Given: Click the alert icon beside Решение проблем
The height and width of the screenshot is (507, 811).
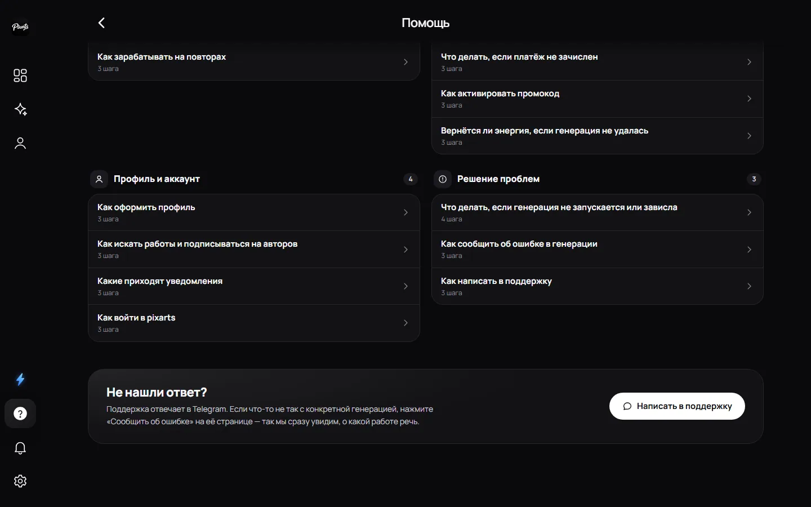Looking at the screenshot, I should (x=443, y=179).
